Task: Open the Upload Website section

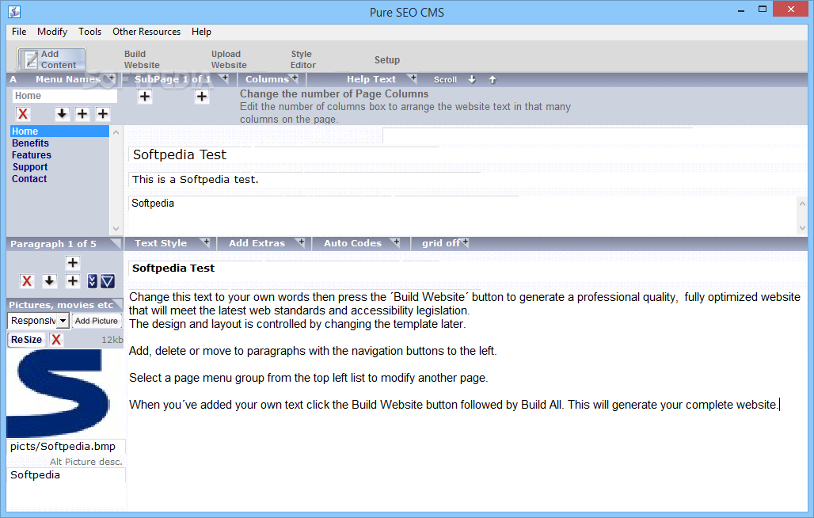Action: (x=229, y=59)
